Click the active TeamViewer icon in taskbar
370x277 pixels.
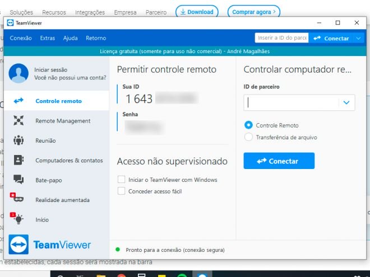click(202, 274)
